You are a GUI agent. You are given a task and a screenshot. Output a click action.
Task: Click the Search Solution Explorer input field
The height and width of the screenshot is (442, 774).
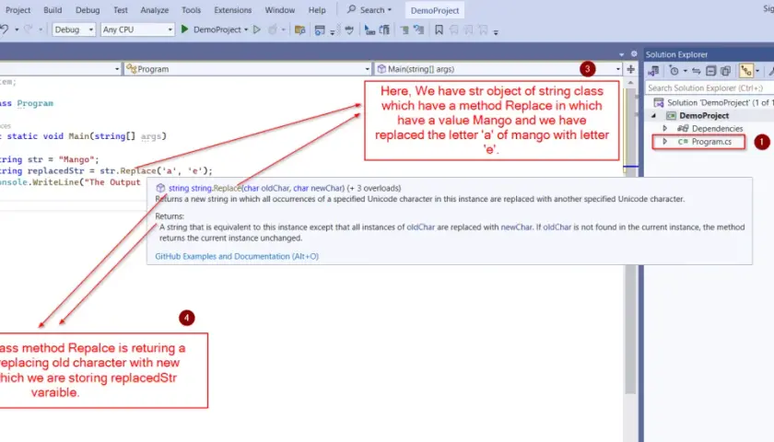[709, 87]
